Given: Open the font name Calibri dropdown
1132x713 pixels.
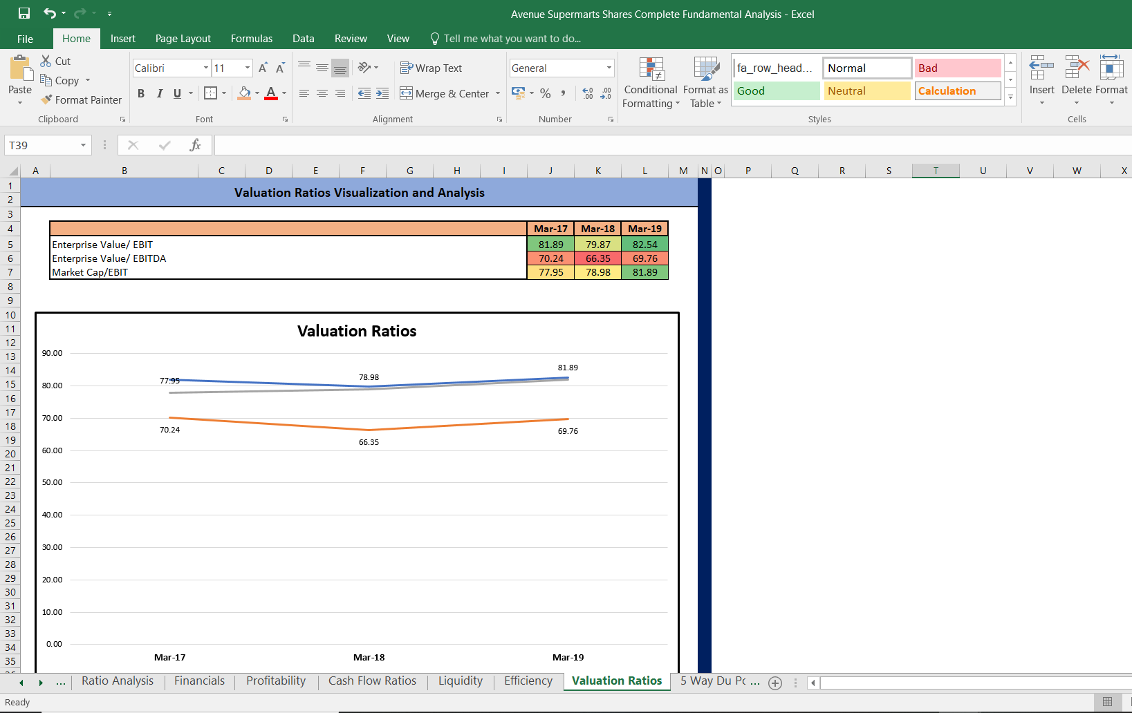Looking at the screenshot, I should pyautogui.click(x=206, y=68).
